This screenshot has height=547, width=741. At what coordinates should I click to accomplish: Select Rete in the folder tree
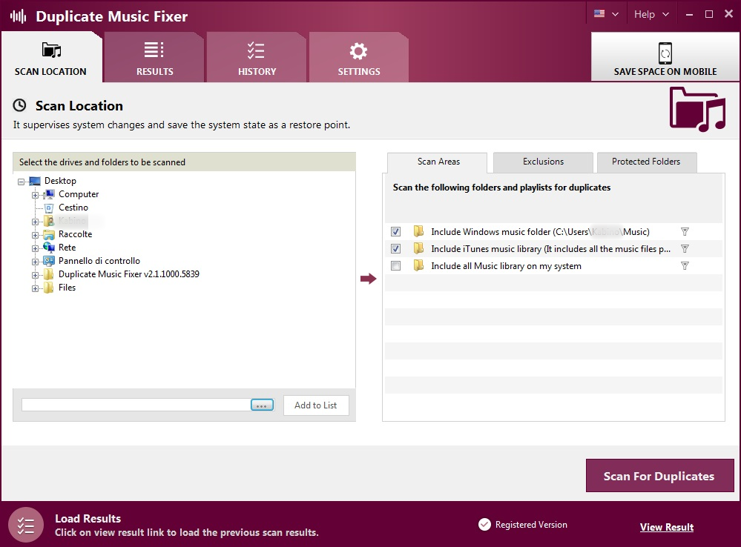tap(67, 248)
